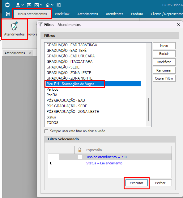Switch to the WorkFlow ribbon tab

pos(62,14)
